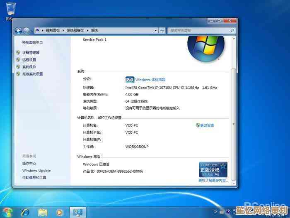Click the Back navigation arrow button
This screenshot has height=218, width=290.
[x=18, y=30]
